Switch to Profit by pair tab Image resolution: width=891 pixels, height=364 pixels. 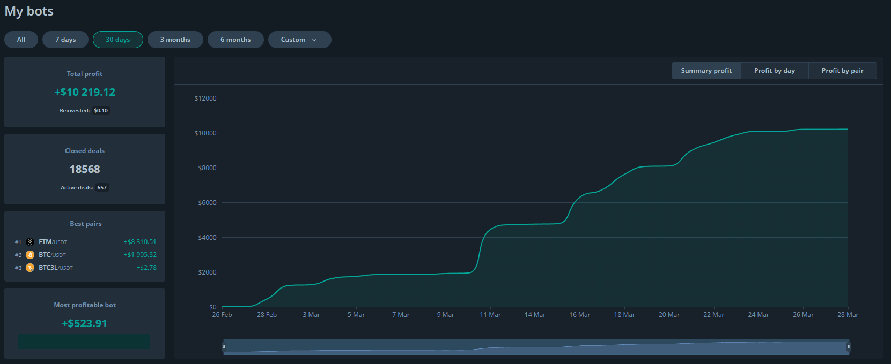tap(842, 71)
